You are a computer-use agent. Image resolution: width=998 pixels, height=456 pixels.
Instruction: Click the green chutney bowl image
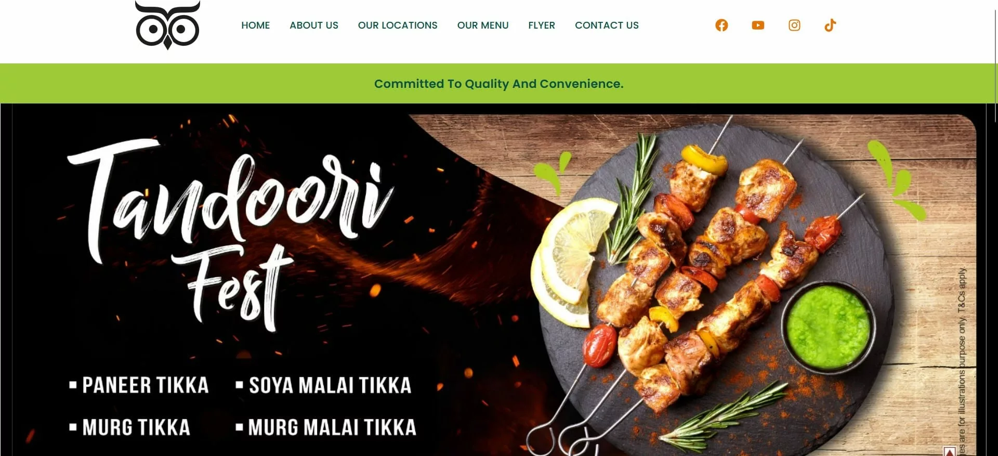pos(828,326)
